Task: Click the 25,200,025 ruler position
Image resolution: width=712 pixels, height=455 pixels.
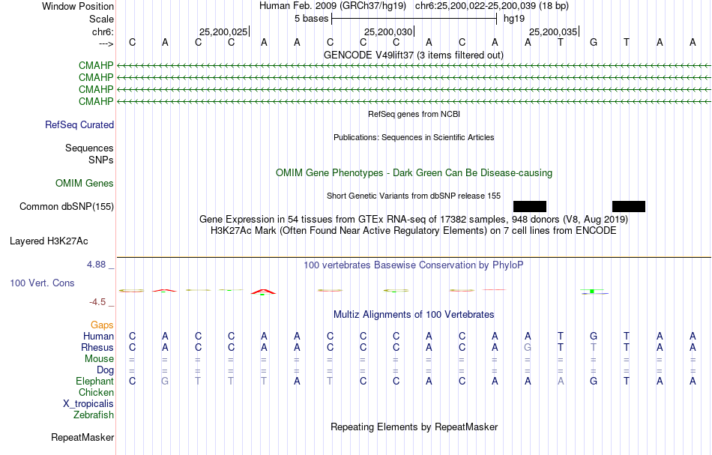Action: pyautogui.click(x=223, y=32)
